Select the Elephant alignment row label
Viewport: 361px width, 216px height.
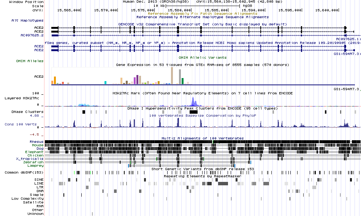click(34, 152)
